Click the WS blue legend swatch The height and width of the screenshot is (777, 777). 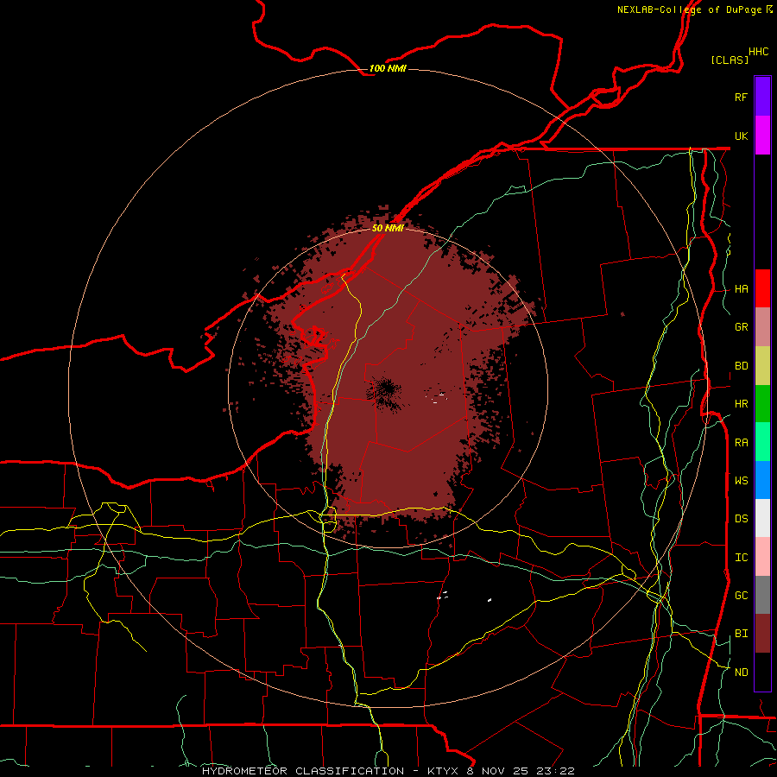(x=762, y=480)
